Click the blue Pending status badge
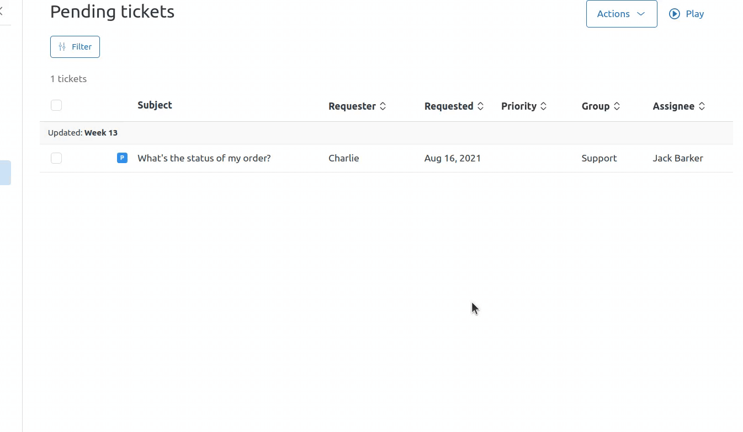Image resolution: width=743 pixels, height=432 pixels. coord(122,158)
